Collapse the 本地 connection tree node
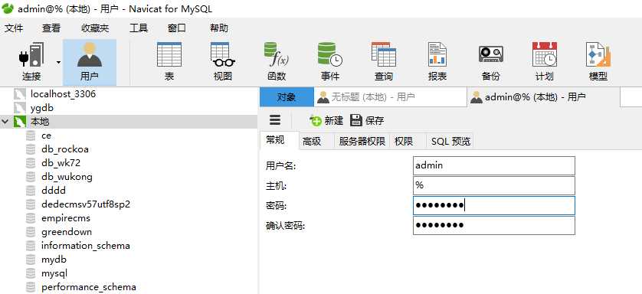The image size is (642, 294). click(5, 122)
